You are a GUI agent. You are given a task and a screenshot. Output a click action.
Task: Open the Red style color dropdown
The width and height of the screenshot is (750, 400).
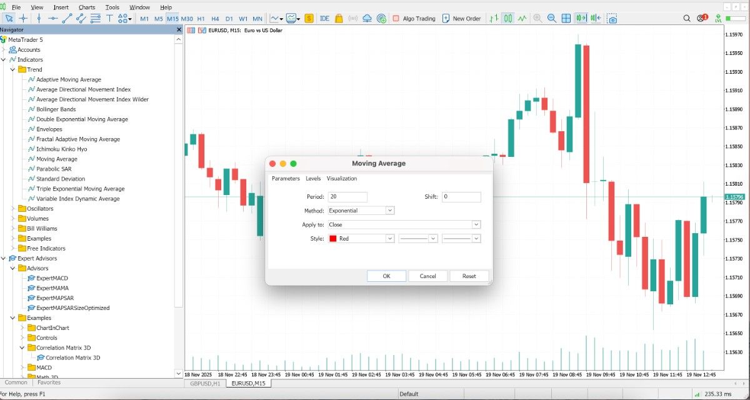361,238
